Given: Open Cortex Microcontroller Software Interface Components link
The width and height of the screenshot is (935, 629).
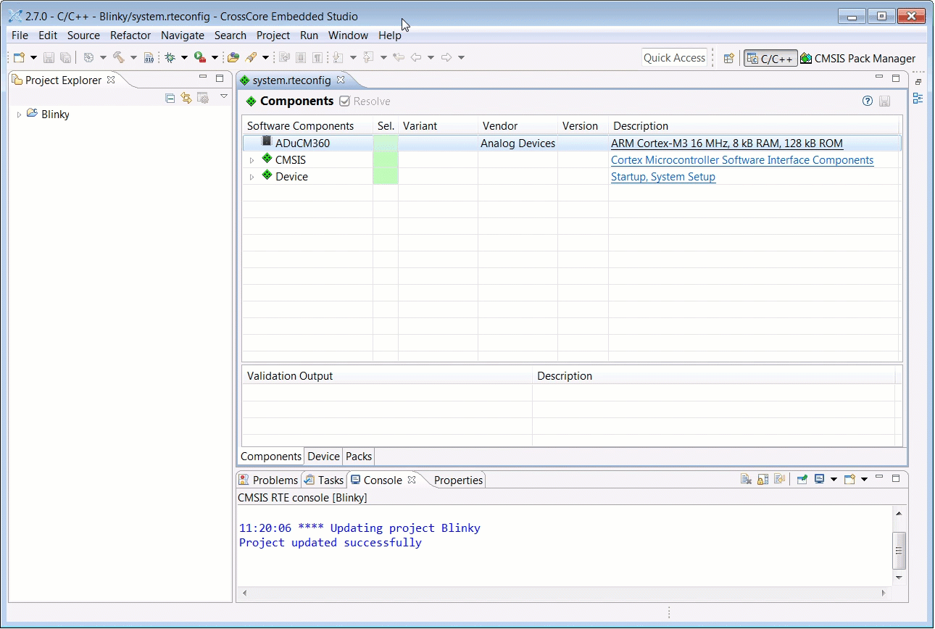Looking at the screenshot, I should (742, 160).
